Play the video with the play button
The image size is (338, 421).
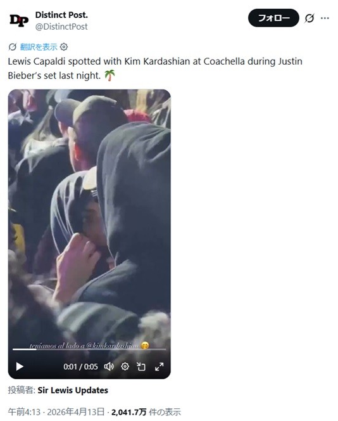[19, 366]
